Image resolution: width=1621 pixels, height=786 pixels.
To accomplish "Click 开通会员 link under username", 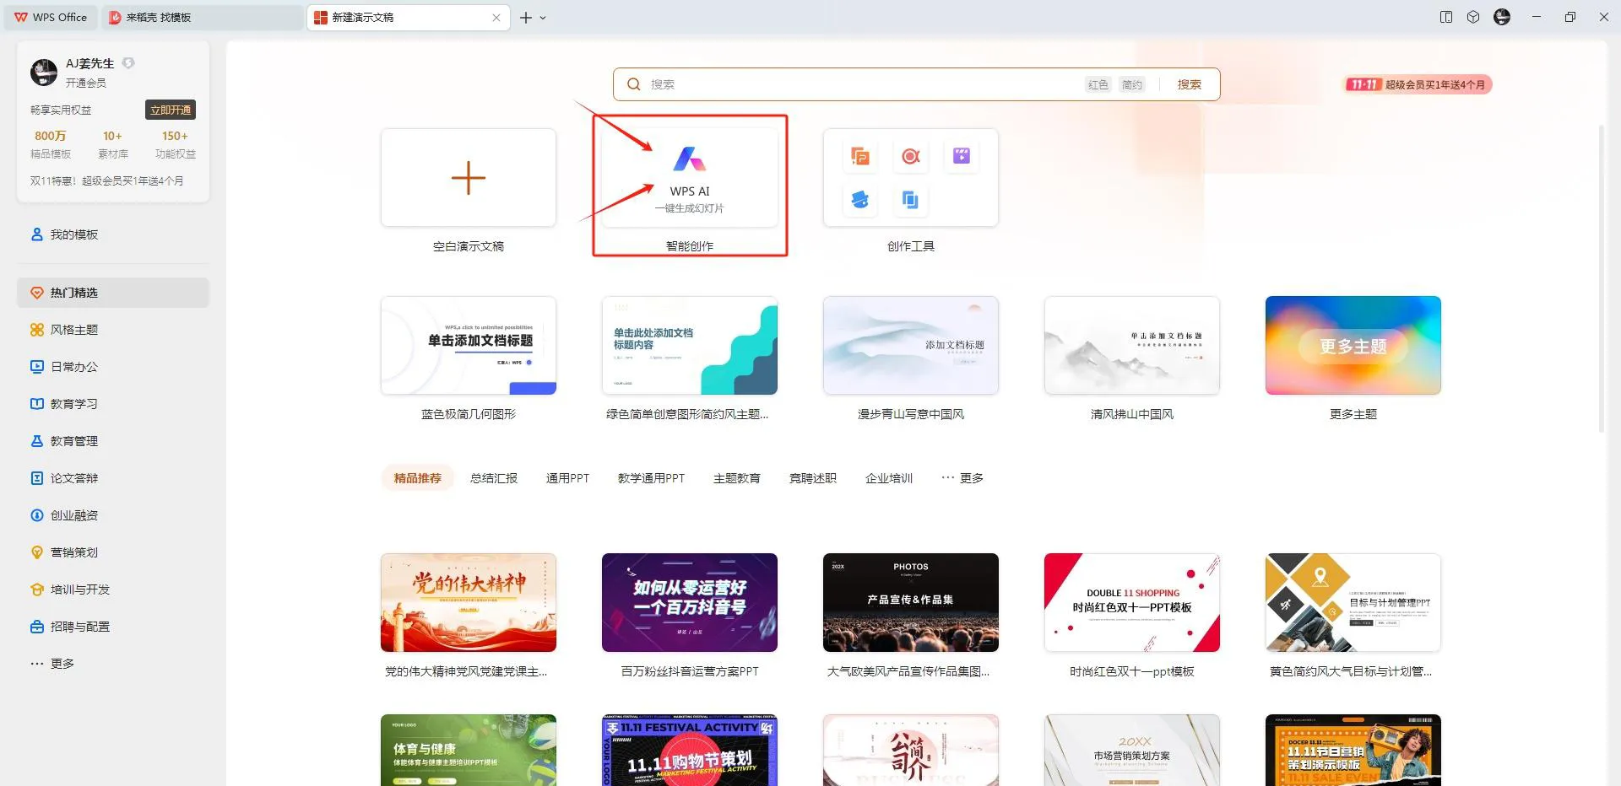I will (86, 83).
